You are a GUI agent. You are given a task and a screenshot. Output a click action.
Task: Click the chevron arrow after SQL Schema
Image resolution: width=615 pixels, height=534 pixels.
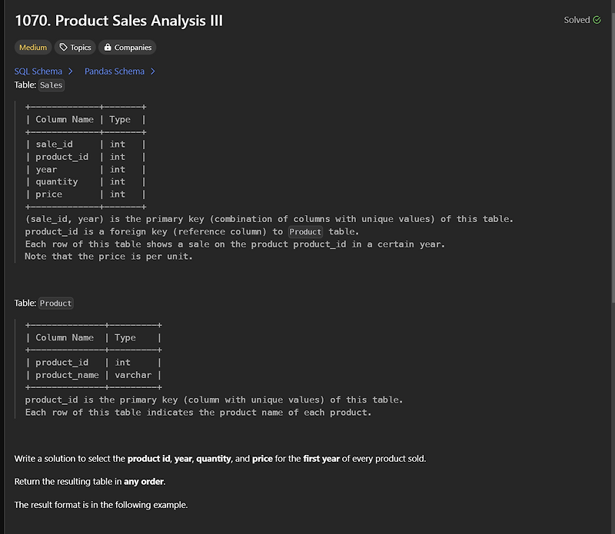70,71
